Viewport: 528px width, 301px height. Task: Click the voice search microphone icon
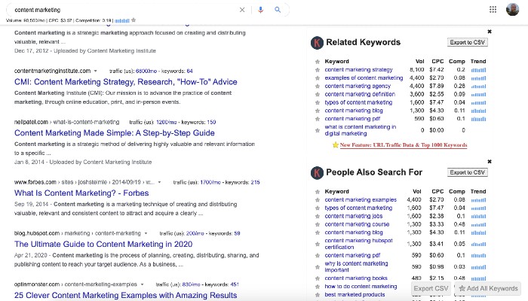coord(260,10)
